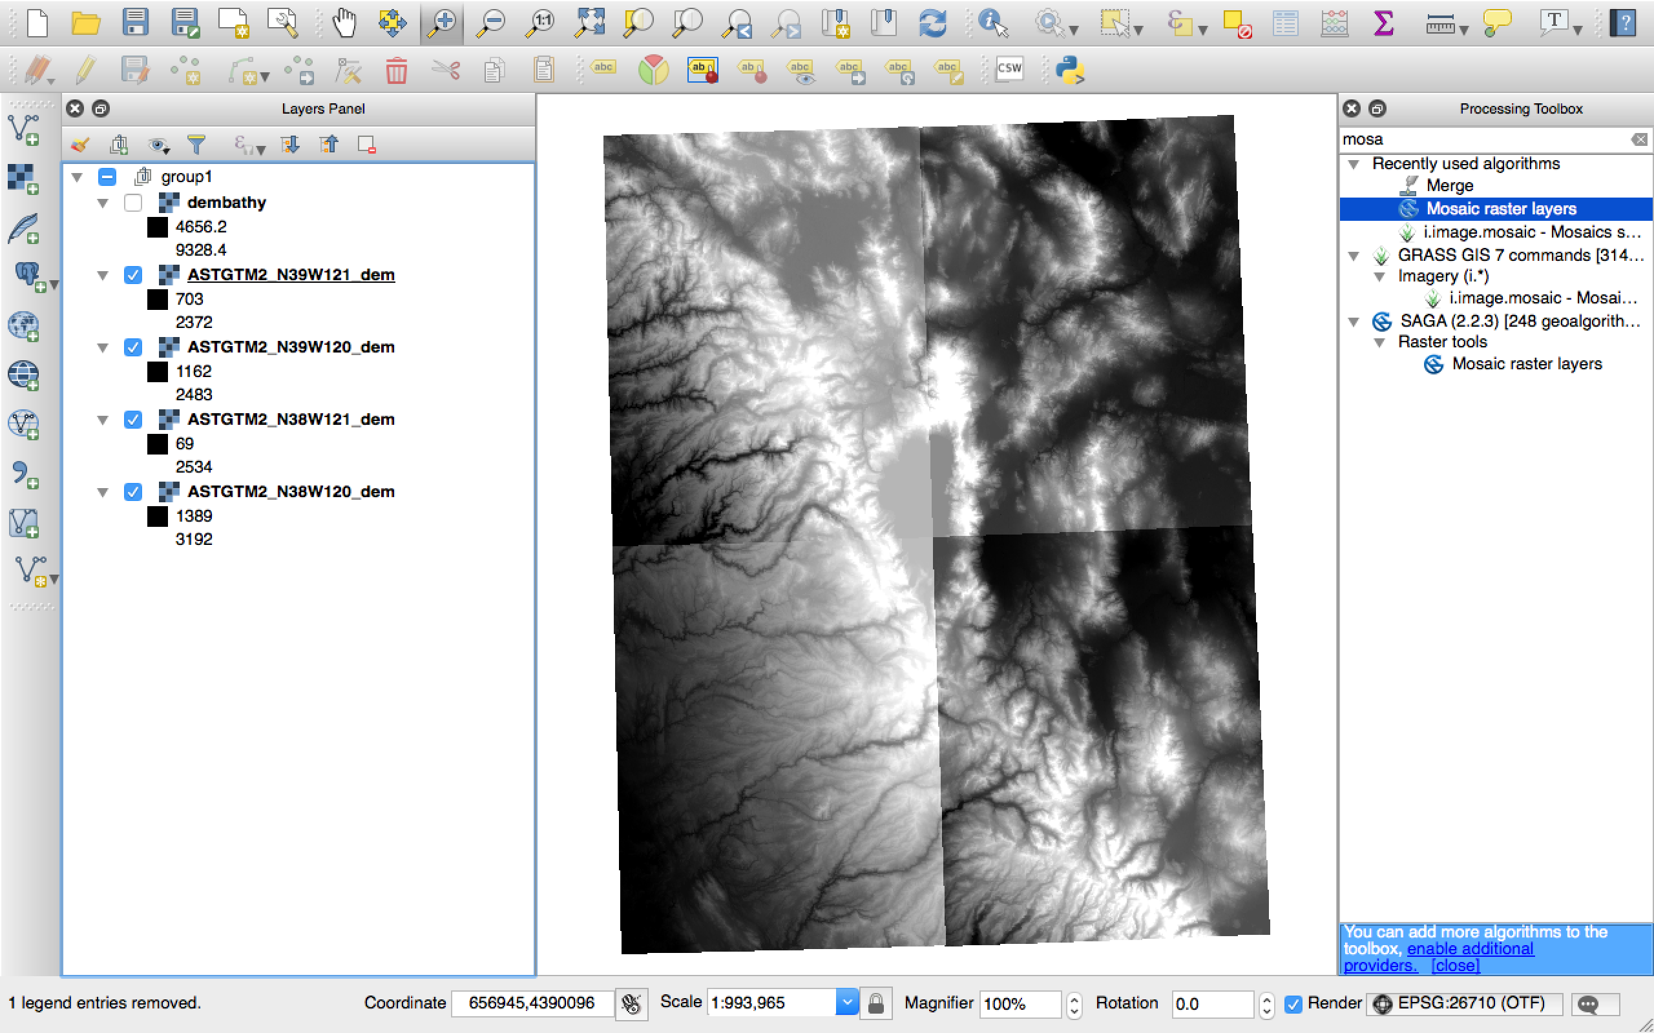Open the Python console icon
The height and width of the screenshot is (1033, 1654).
1070,70
